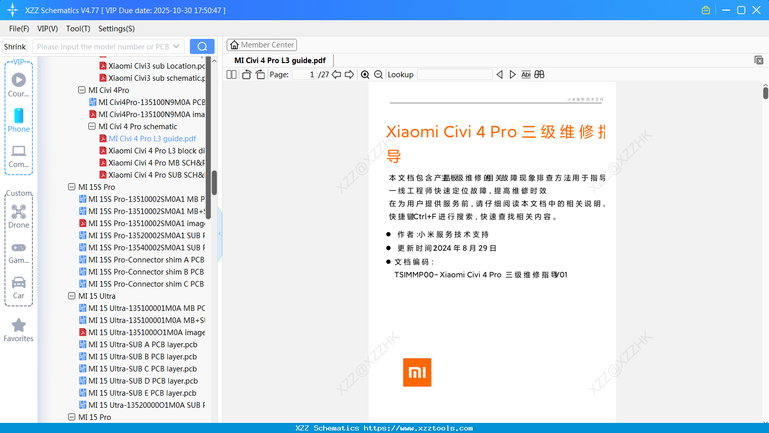This screenshot has height=433, width=769.
Task: Click the zoom in magnifier on PDF toolbar
Action: pos(365,74)
